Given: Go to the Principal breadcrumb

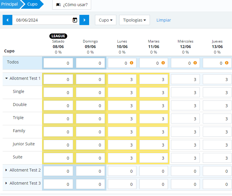Looking at the screenshot, I should pos(9,4).
